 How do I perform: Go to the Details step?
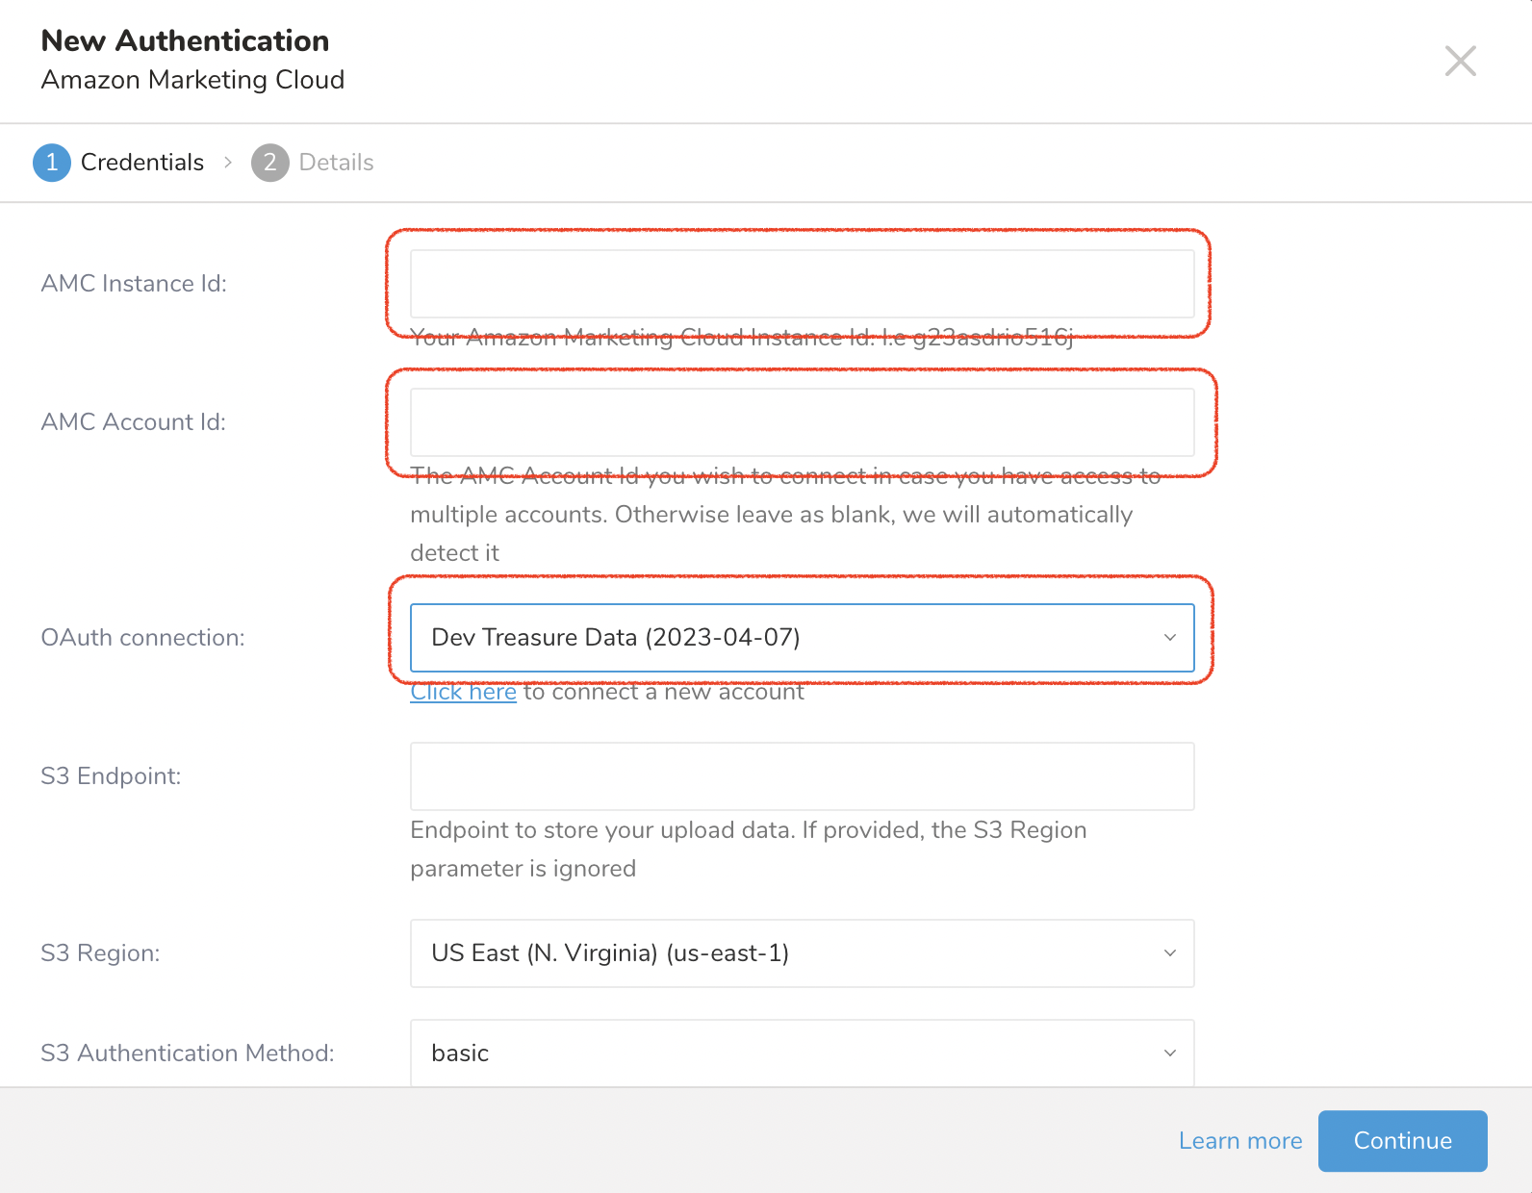pos(336,163)
